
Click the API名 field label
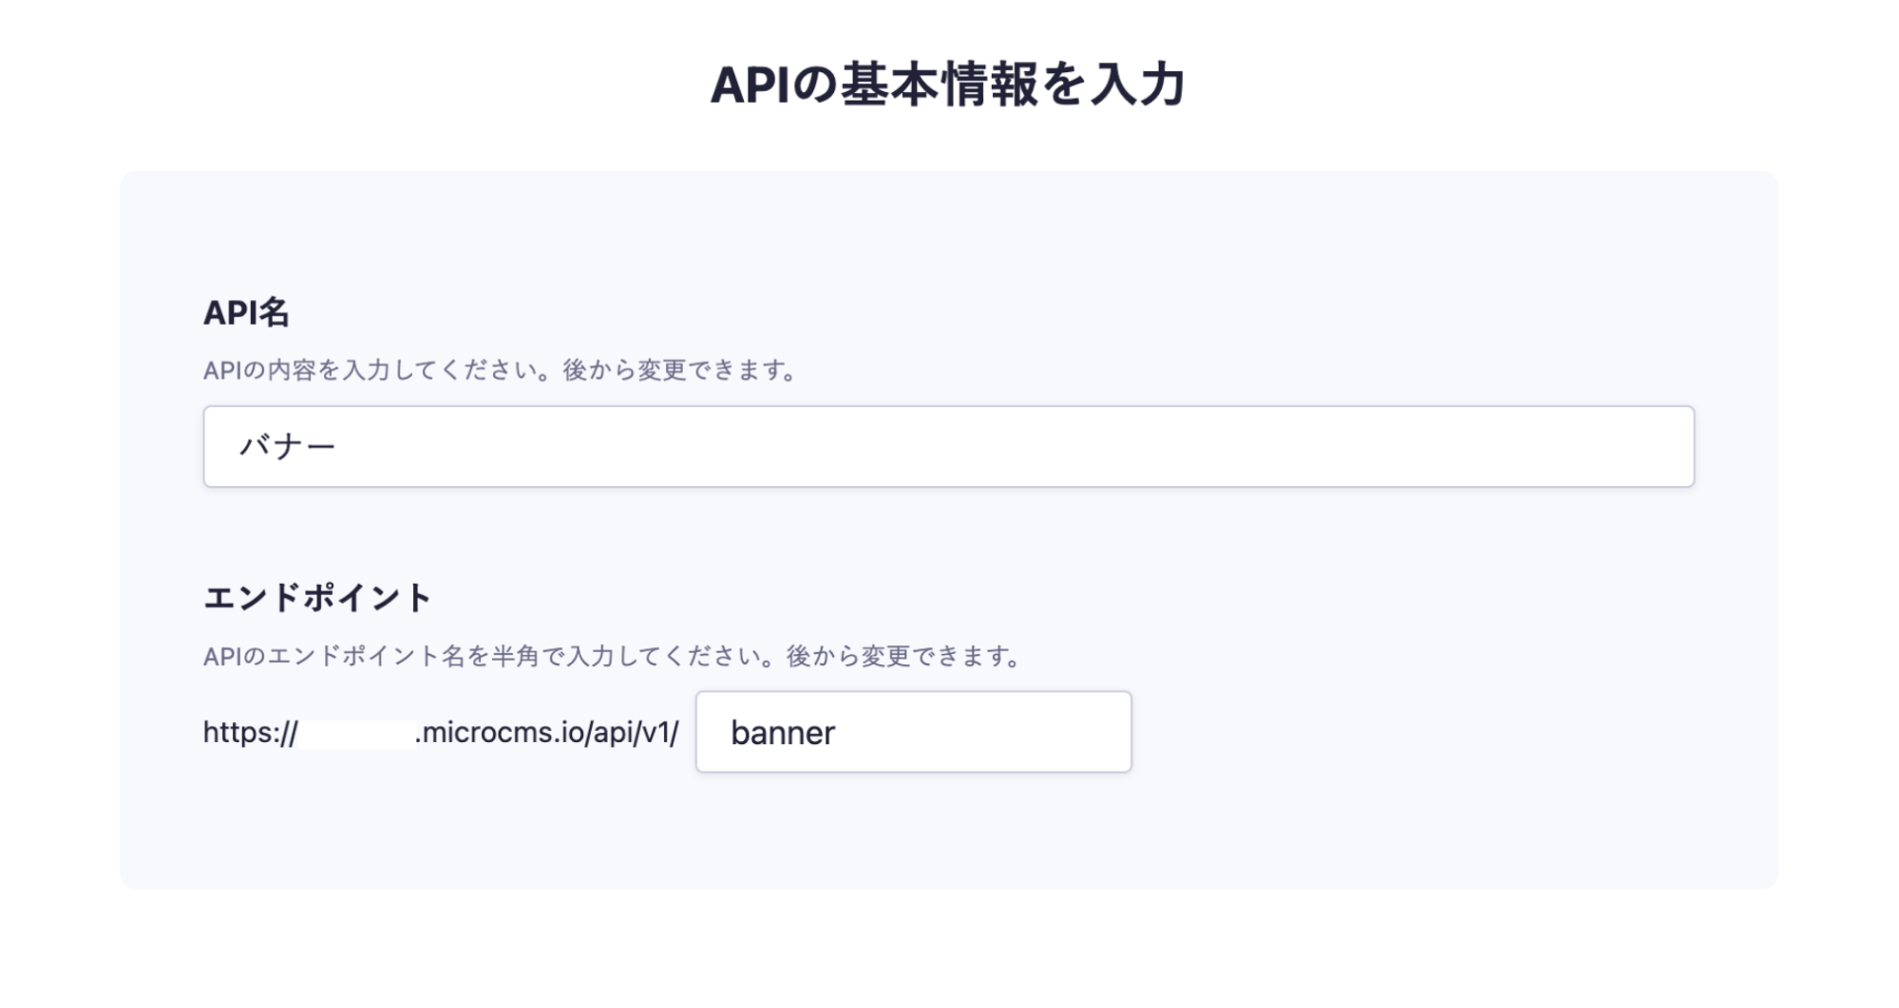tap(246, 312)
